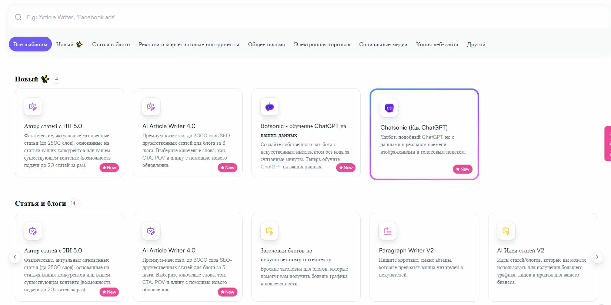Image resolution: width=611 pixels, height=305 pixels.
Task: Click the AI Идеи статей V2 icon
Action: pos(506,231)
